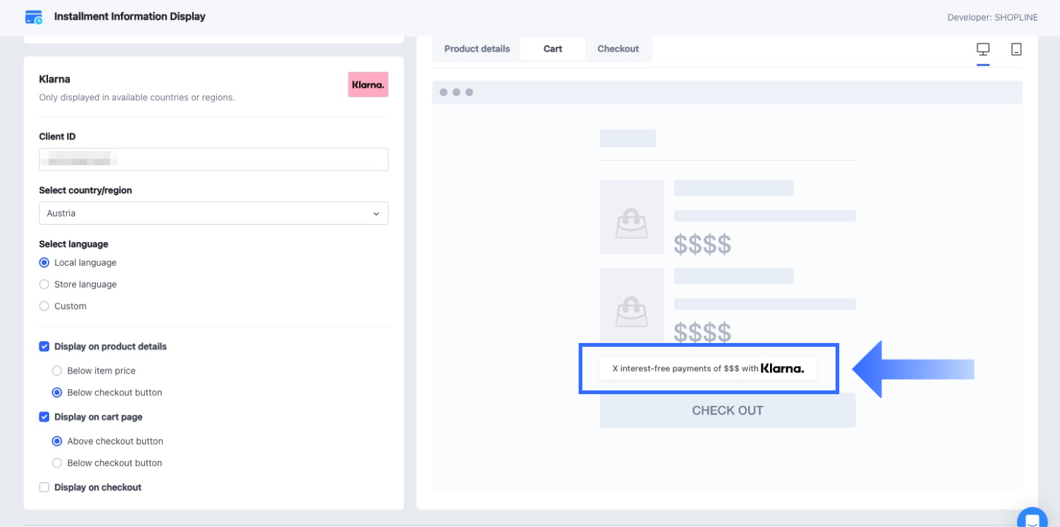
Task: Click the first product bag thumbnail
Action: coord(632,217)
